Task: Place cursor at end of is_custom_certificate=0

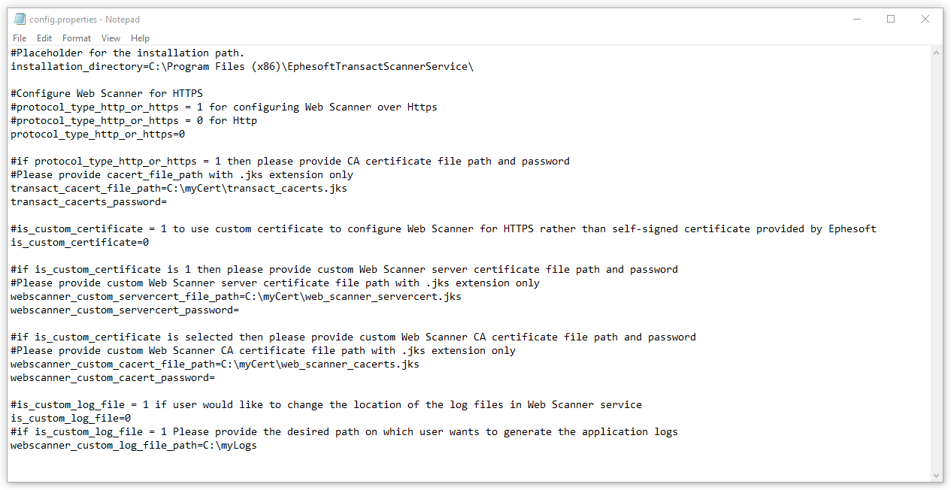Action: coord(150,243)
